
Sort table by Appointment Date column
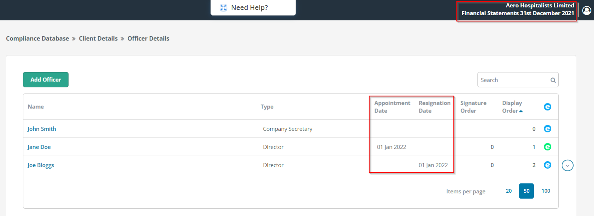[392, 107]
